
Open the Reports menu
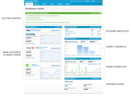pos(45,4)
